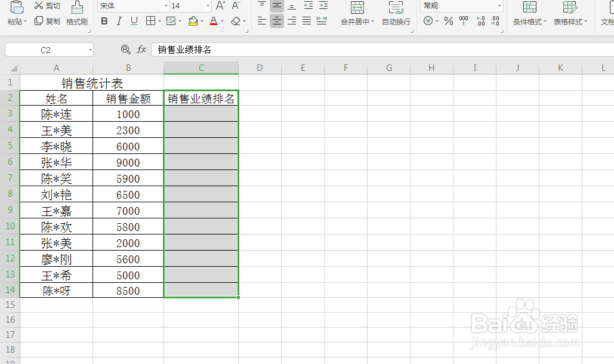Viewport: 614px width, 364px height.
Task: Click the select-all corner triangle
Action: (x=14, y=69)
